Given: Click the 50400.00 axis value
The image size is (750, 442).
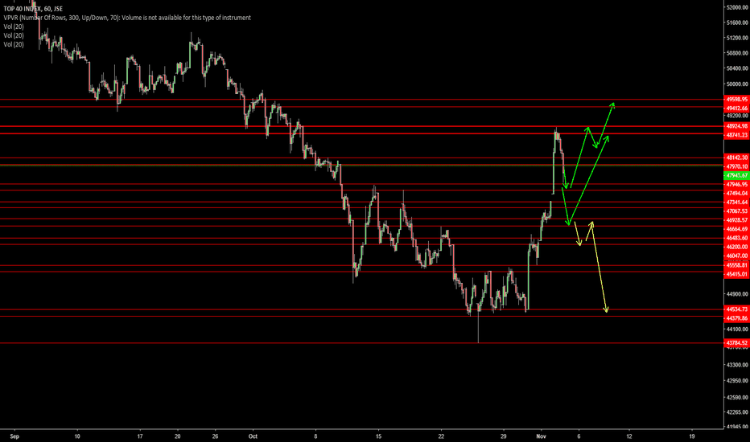Looking at the screenshot, I should tap(738, 69).
